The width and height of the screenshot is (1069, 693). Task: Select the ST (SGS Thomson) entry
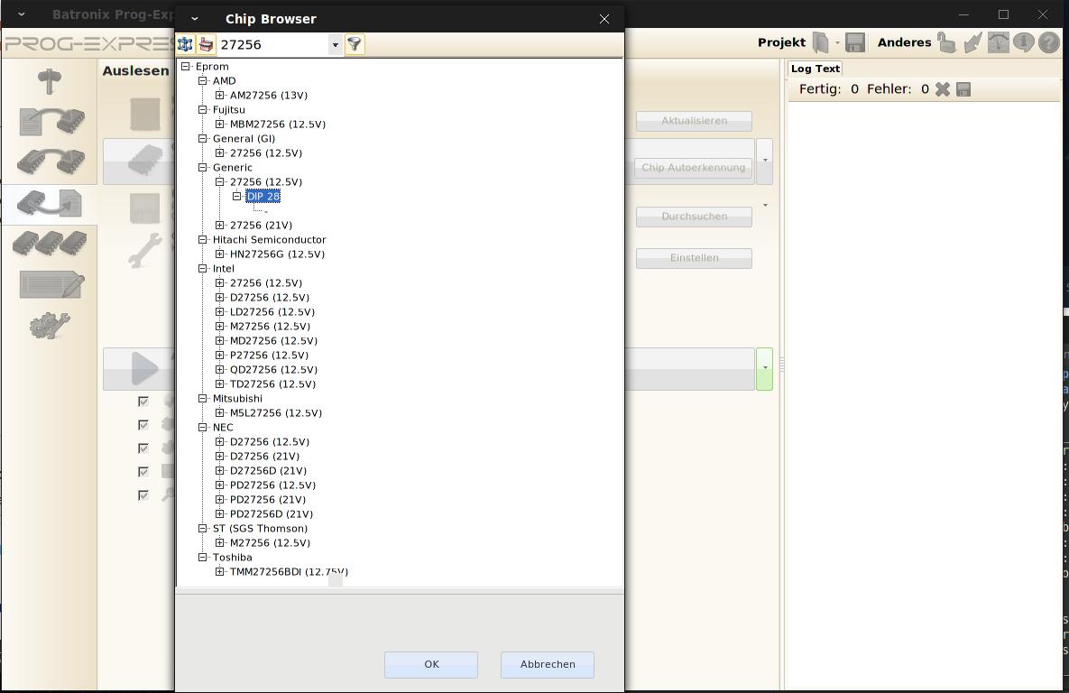(x=260, y=529)
